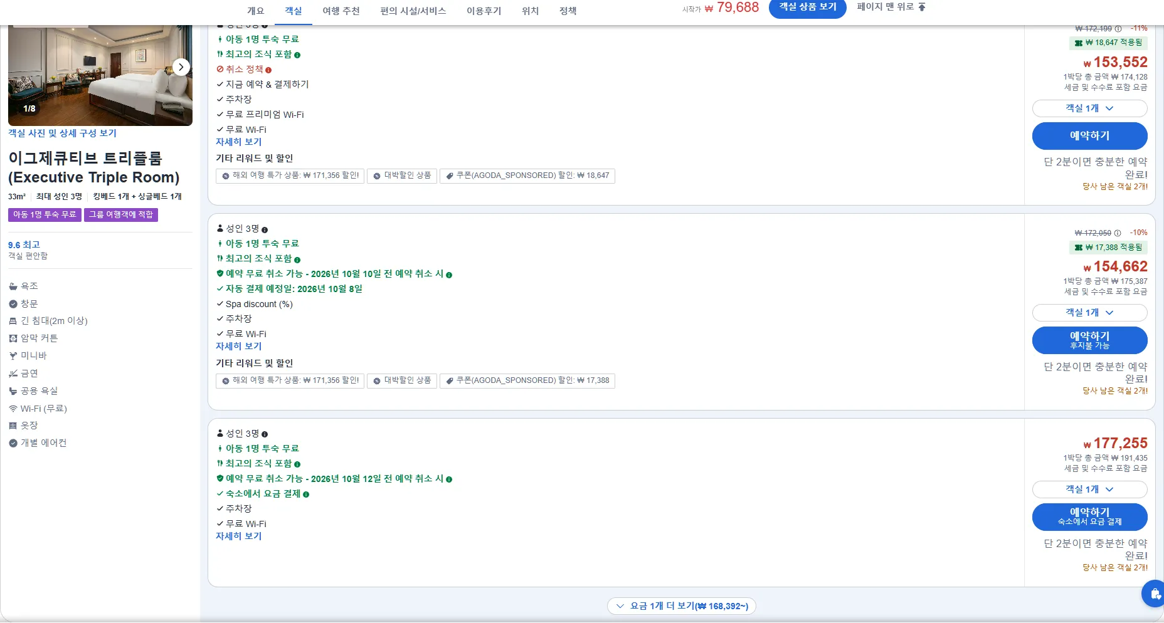Open the chat bubble icon at the page corner
Viewport: 1164px width, 623px height.
(1155, 594)
